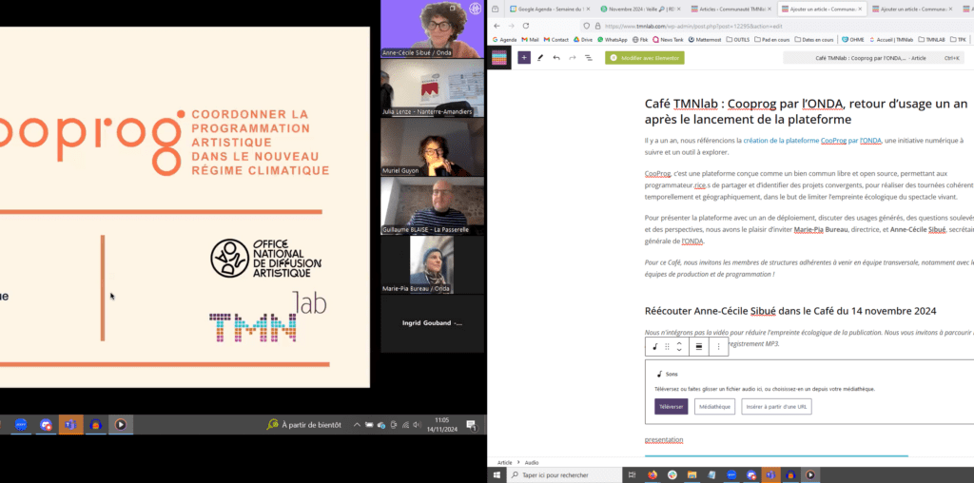Click the drag handle in block toolbar
Screen dimensions: 974x483
point(667,346)
